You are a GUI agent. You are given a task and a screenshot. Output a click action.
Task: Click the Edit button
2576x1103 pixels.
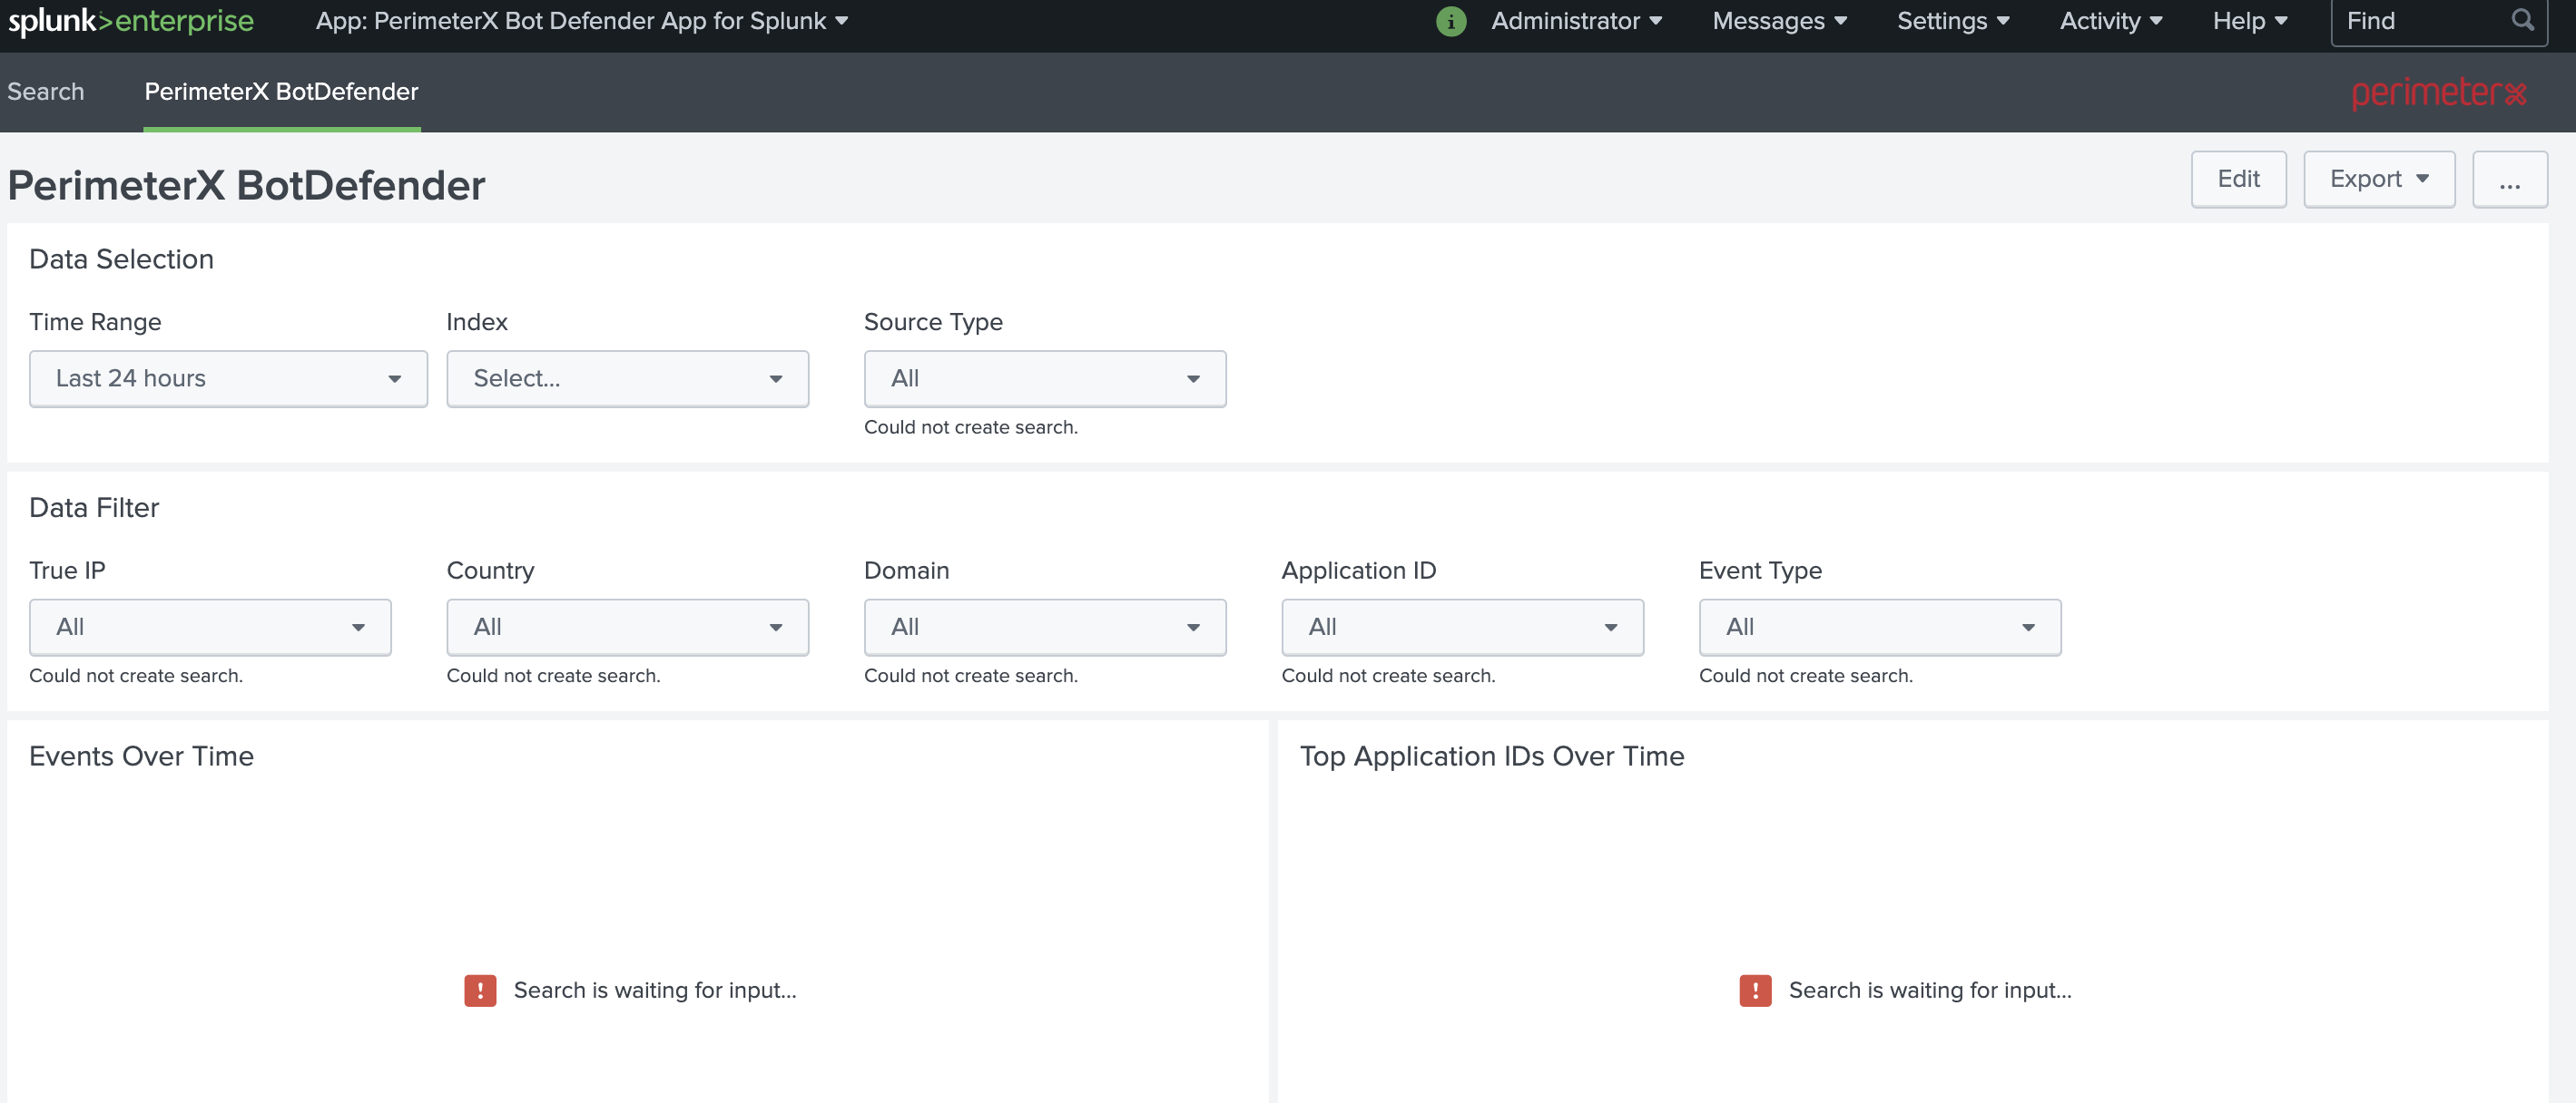click(x=2238, y=180)
